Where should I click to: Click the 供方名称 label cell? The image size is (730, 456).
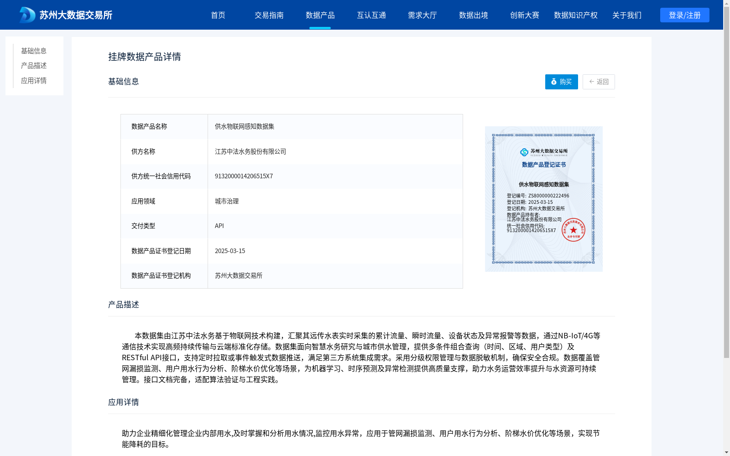pyautogui.click(x=164, y=151)
